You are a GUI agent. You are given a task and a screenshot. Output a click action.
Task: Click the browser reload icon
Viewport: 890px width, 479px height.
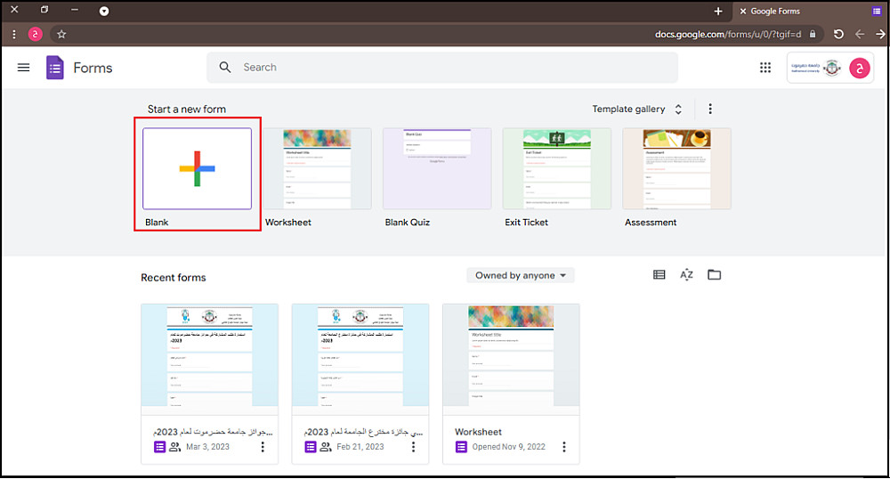click(x=838, y=34)
